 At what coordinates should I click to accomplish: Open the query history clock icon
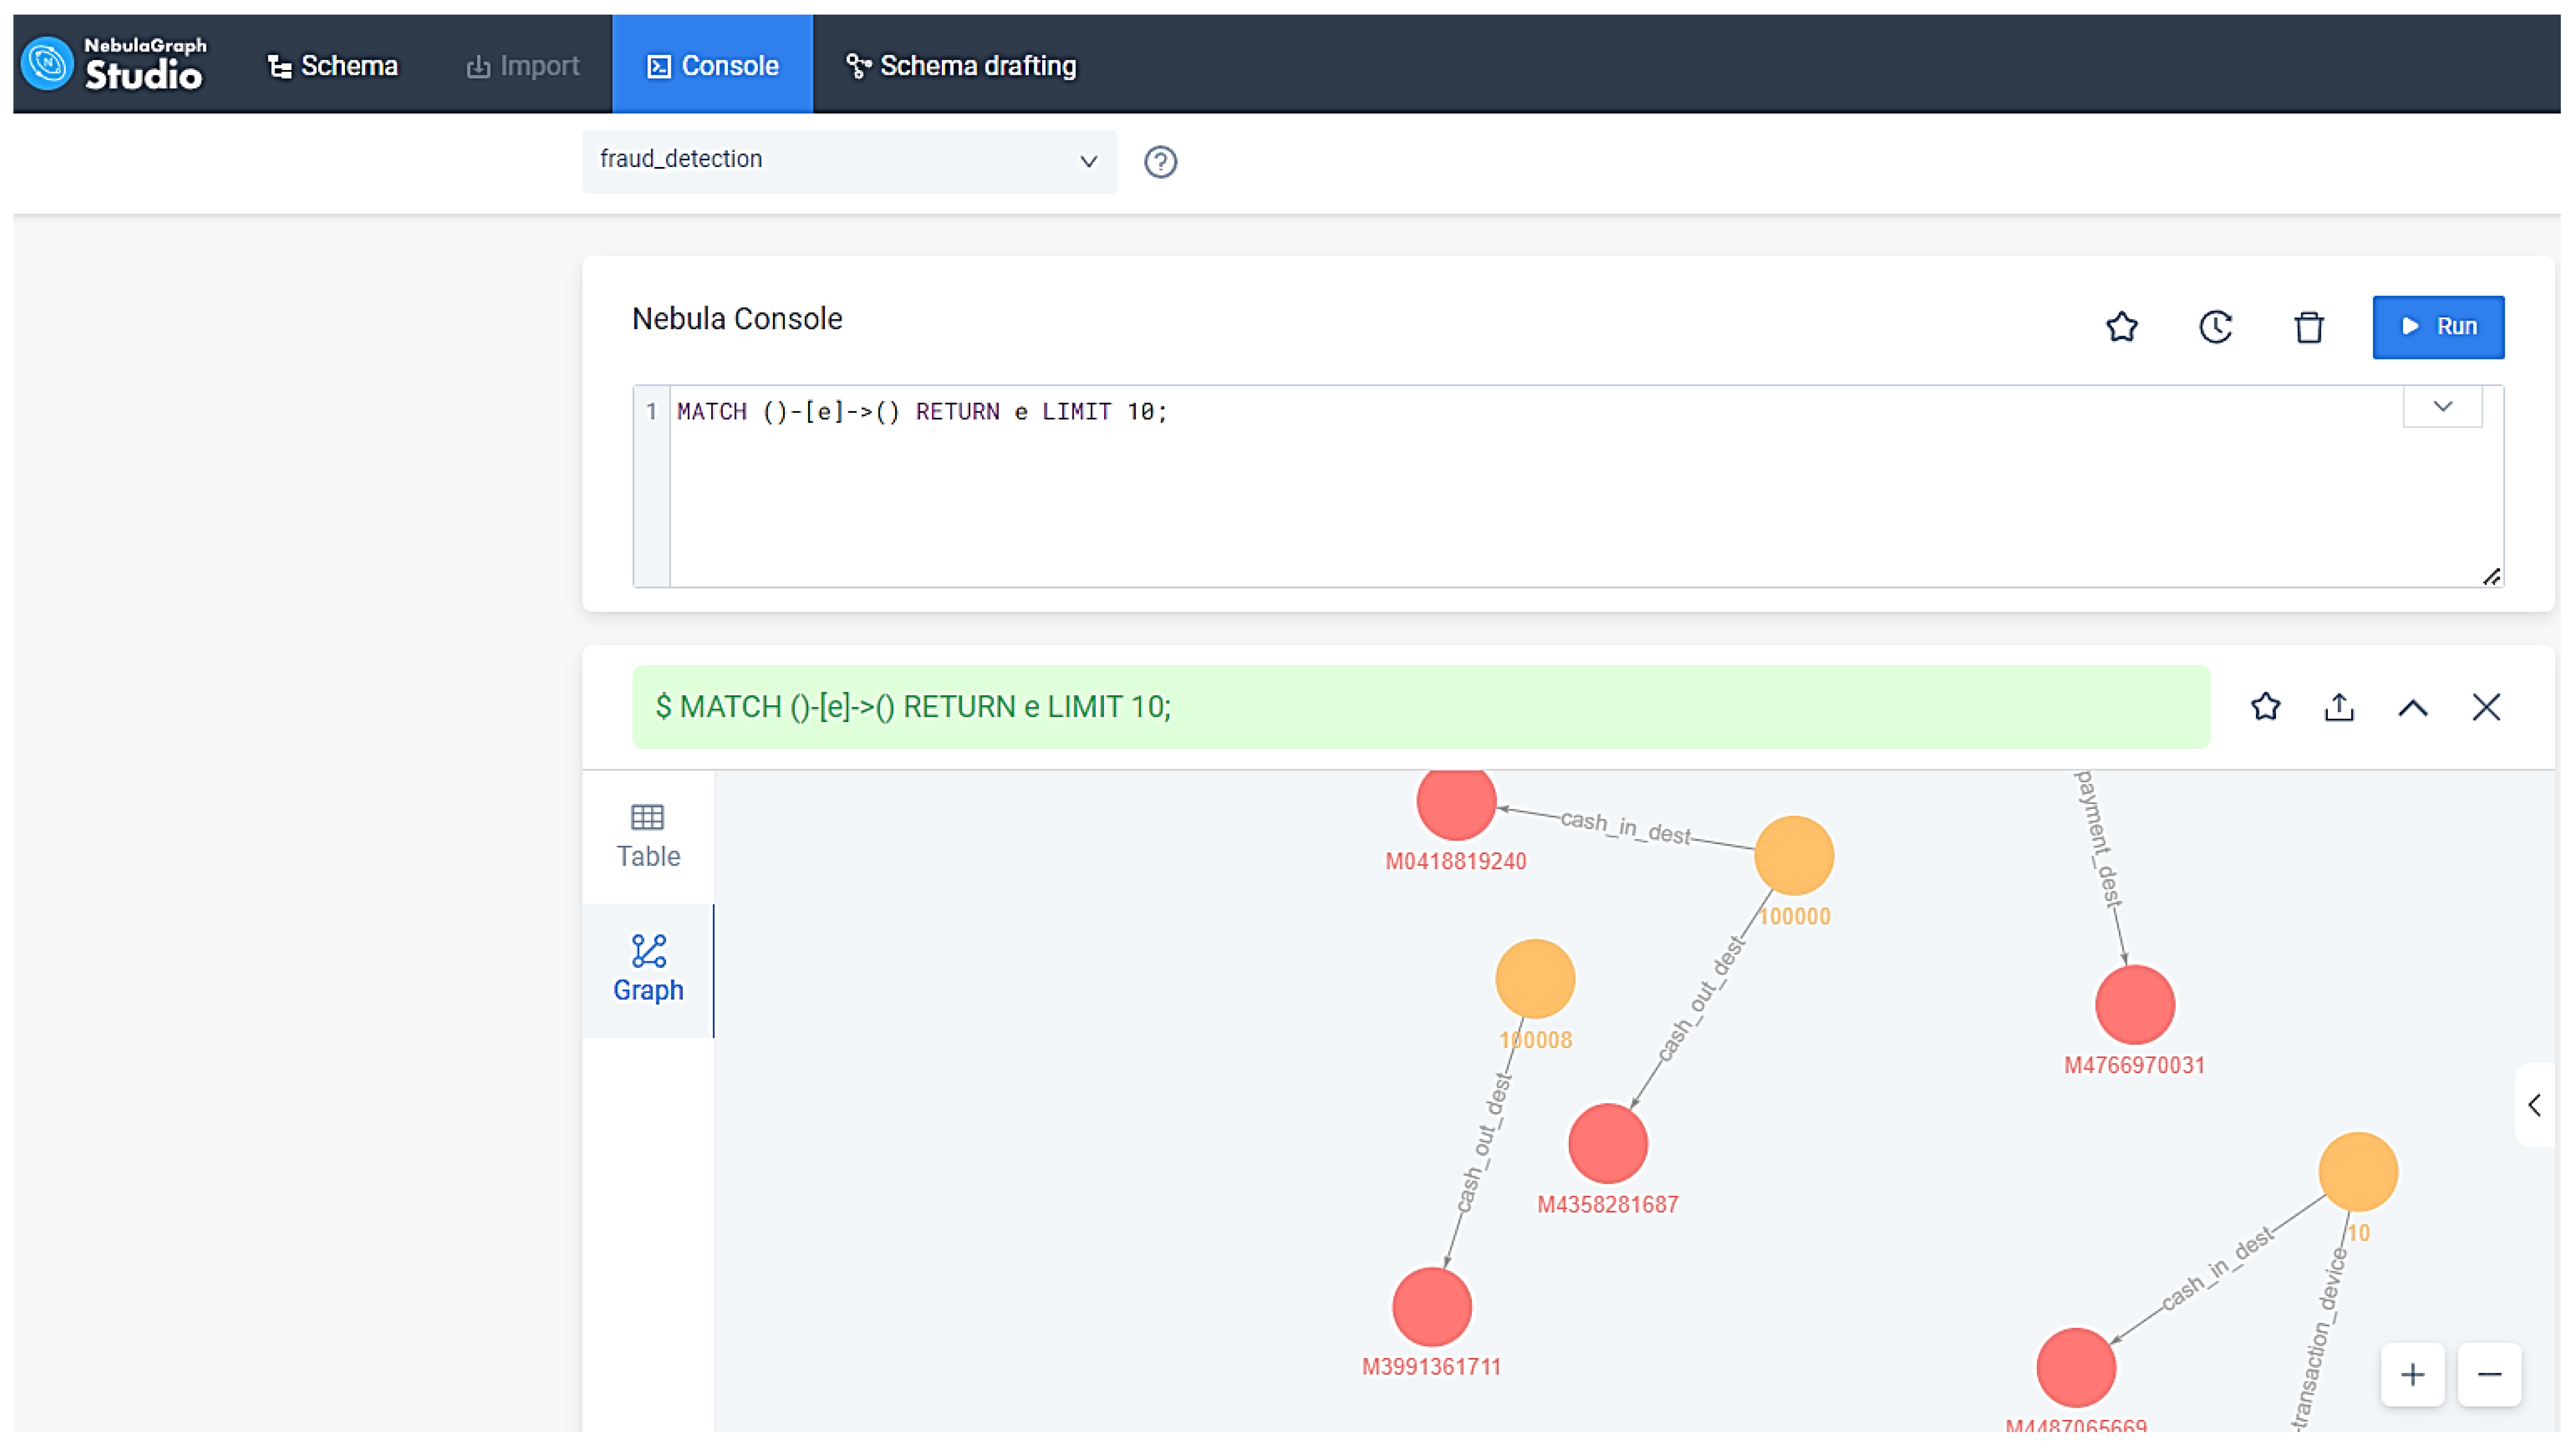[x=2215, y=327]
